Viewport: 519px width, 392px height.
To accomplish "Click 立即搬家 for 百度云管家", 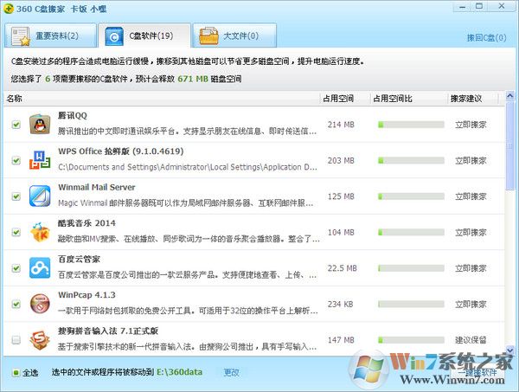I will coord(471,268).
